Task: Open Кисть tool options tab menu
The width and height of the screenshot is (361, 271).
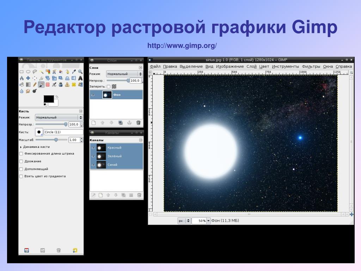Action: point(81,111)
